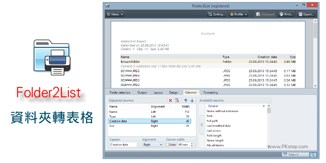The height and width of the screenshot is (163, 326).
Task: Move the selected column down with the arrow
Action: pos(192,100)
